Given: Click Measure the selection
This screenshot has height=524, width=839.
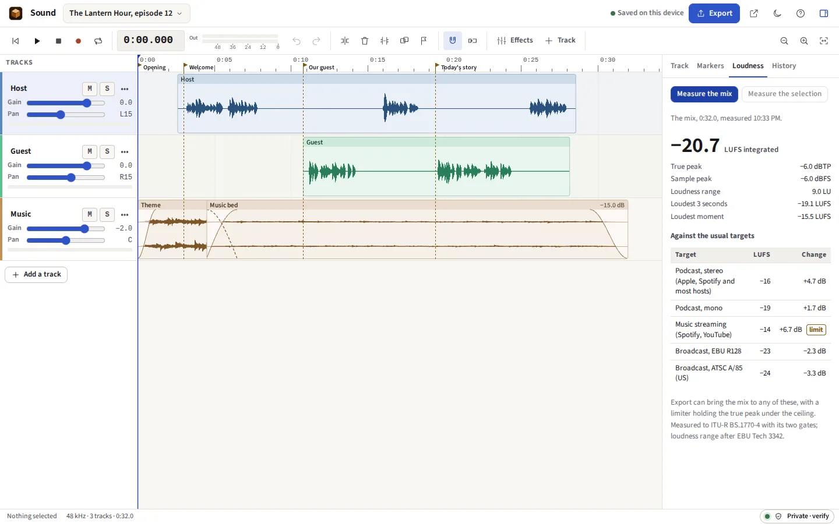Looking at the screenshot, I should 784,94.
